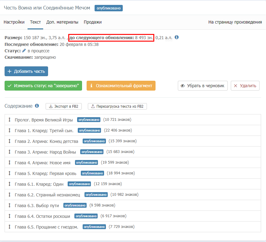Click the info icon beside Содержание
Image resolution: width=266 pixels, height=242 pixels.
[37, 106]
